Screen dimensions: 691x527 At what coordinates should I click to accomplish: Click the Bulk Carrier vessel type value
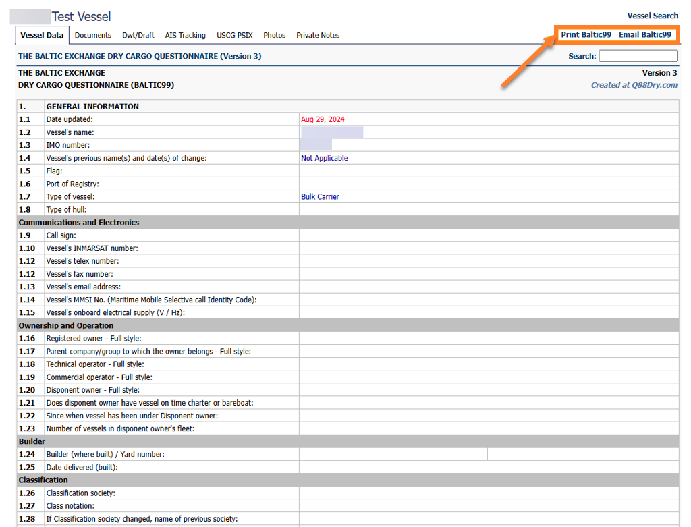coord(320,197)
